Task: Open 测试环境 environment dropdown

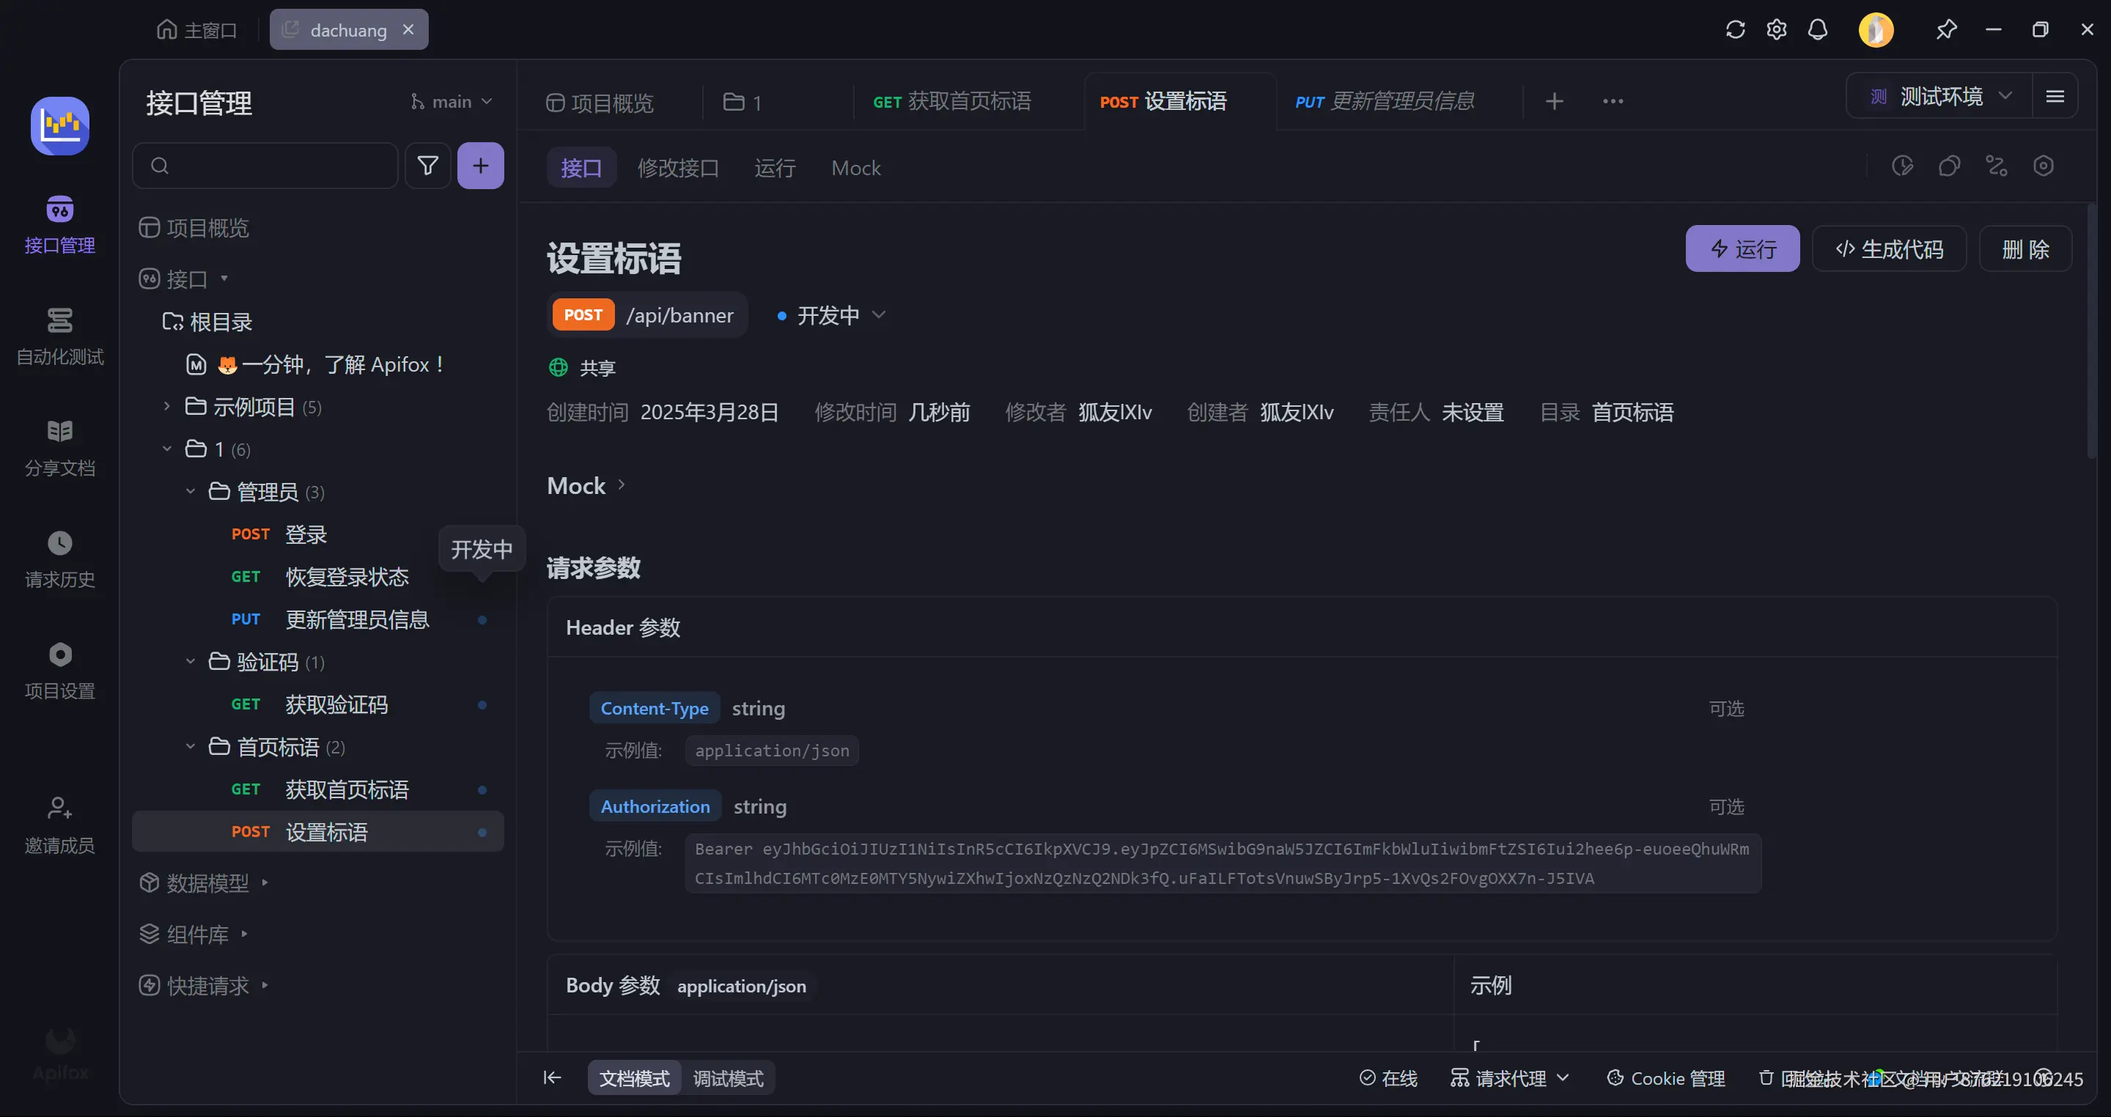Action: [1939, 97]
